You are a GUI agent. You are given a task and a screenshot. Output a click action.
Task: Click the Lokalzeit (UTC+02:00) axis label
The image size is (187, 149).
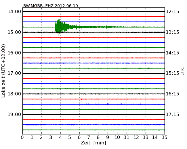(3, 71)
